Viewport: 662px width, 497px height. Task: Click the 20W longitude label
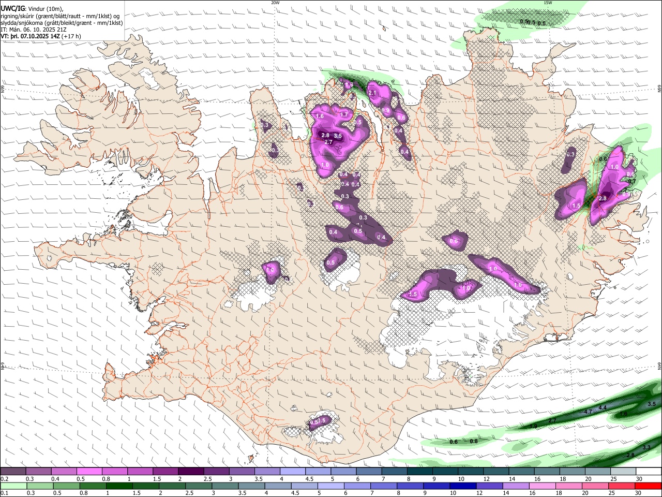click(x=275, y=3)
